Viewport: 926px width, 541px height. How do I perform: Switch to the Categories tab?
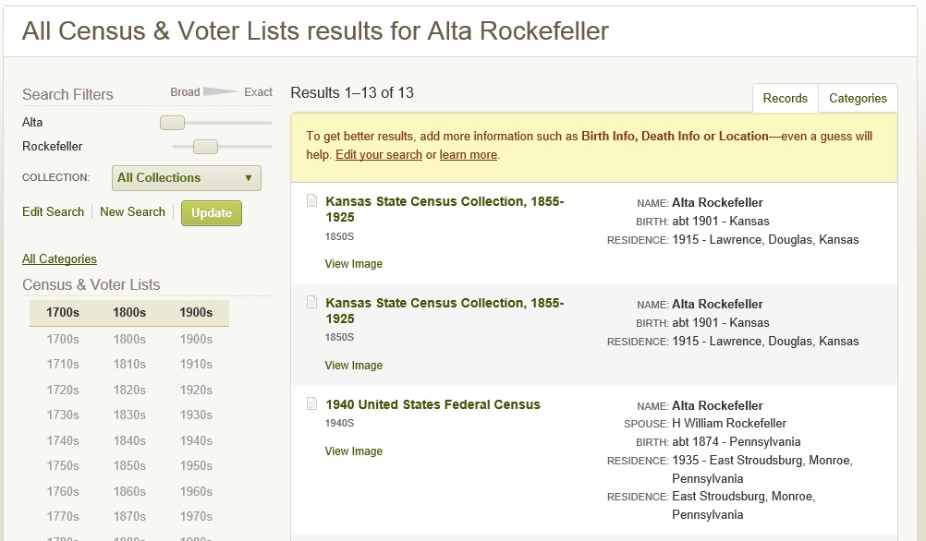(858, 98)
